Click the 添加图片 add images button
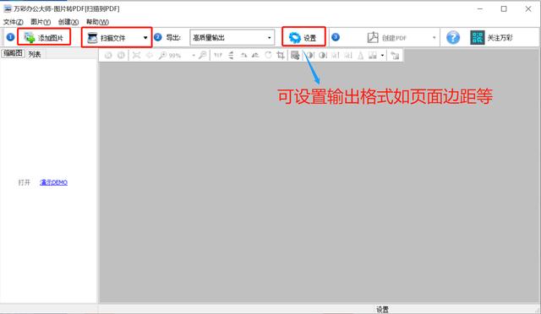This screenshot has height=314, width=541. [x=44, y=37]
